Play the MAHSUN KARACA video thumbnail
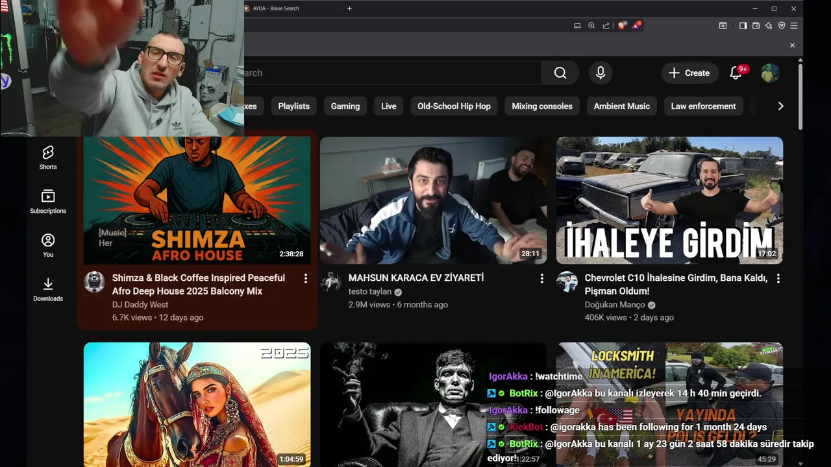831x467 pixels. click(434, 200)
